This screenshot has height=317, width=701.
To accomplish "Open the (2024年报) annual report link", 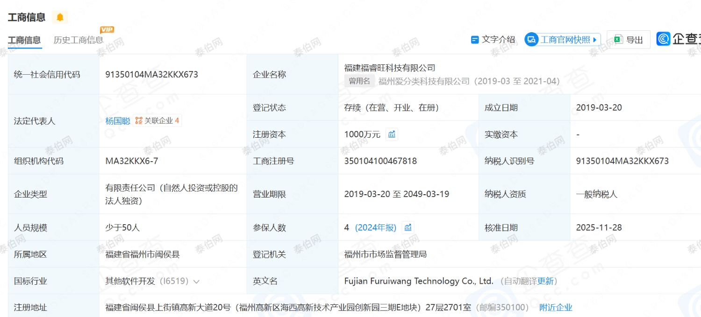I will coord(376,227).
